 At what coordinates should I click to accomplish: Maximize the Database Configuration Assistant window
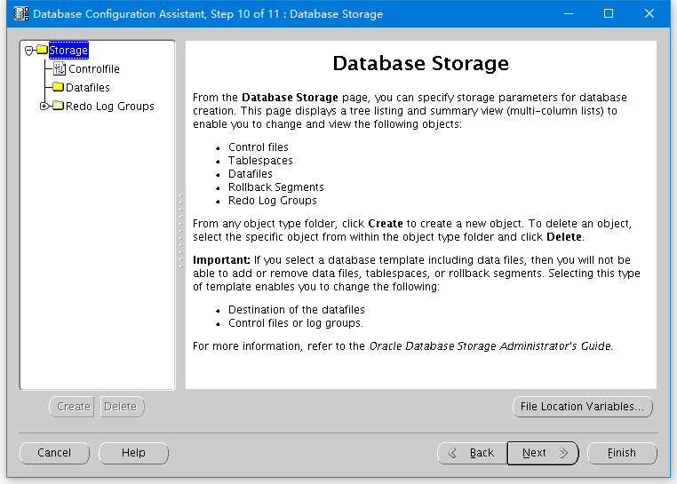[608, 14]
